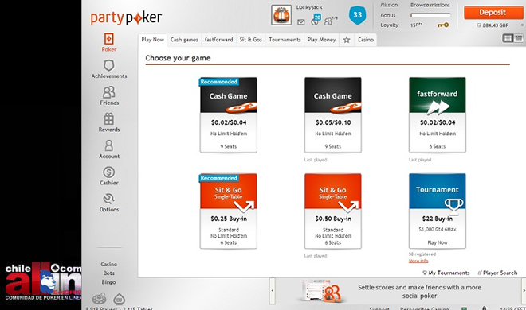Select the fastforward $0.02/$0.04 card

(438, 114)
